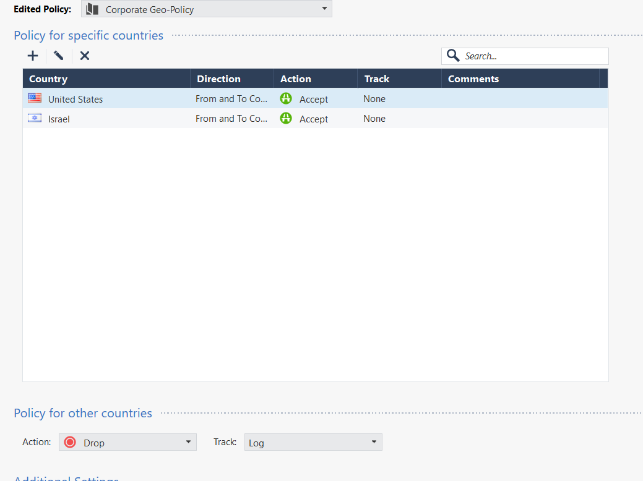Click green Accept icon in United States row
Viewport: 643px width, 481px height.
point(286,98)
